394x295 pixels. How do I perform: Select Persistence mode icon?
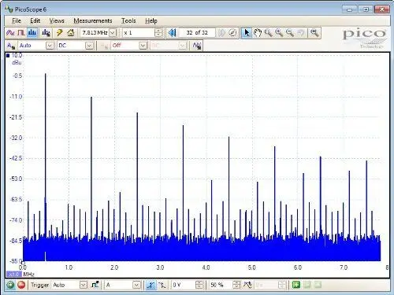[21, 33]
